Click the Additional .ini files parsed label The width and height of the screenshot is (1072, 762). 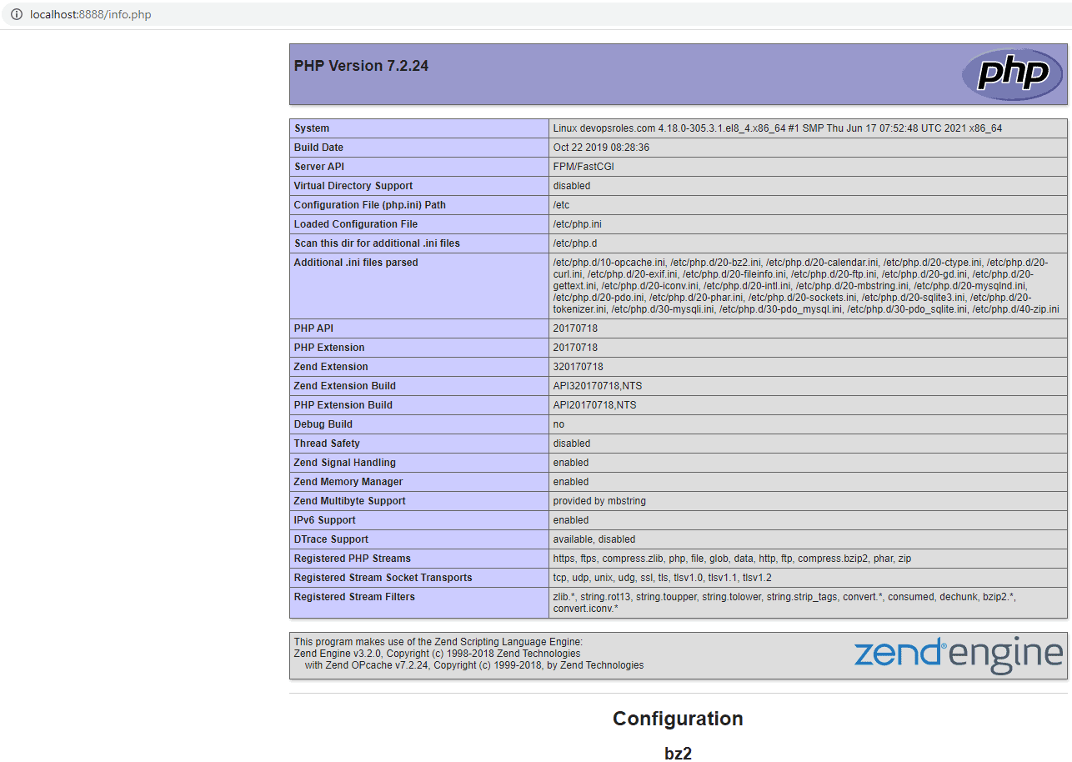pos(356,263)
